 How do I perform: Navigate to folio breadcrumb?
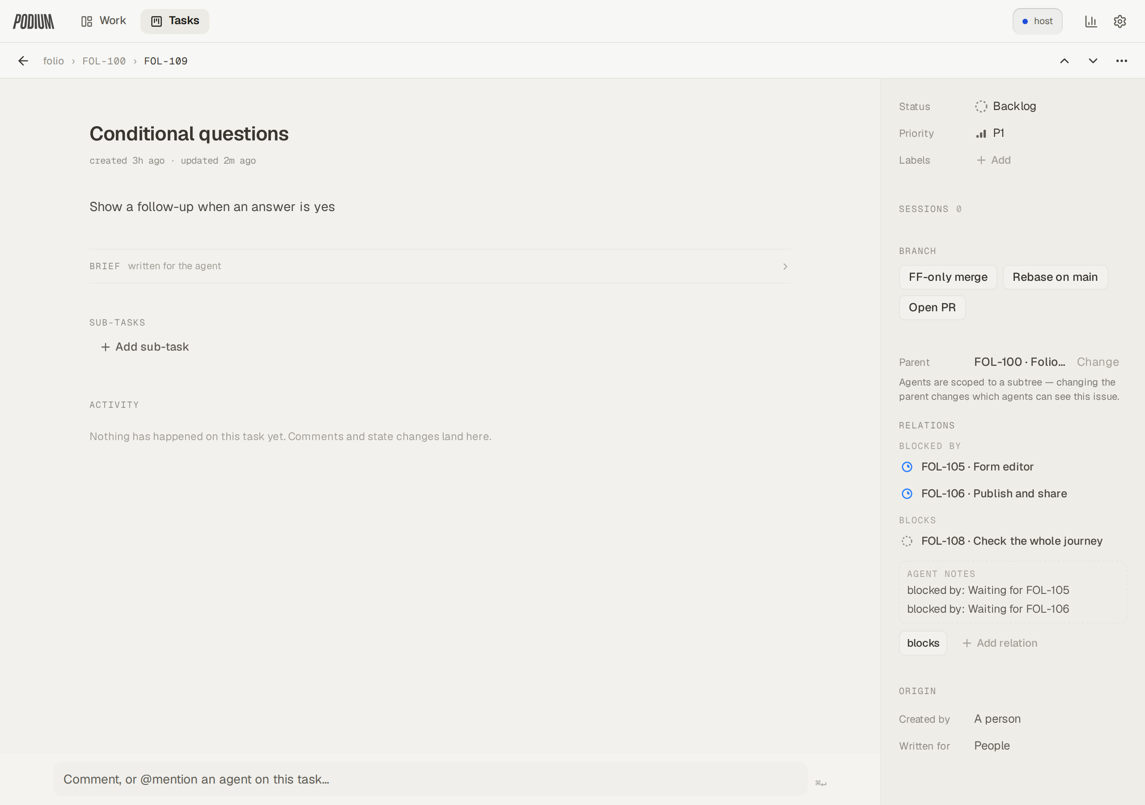pos(53,61)
